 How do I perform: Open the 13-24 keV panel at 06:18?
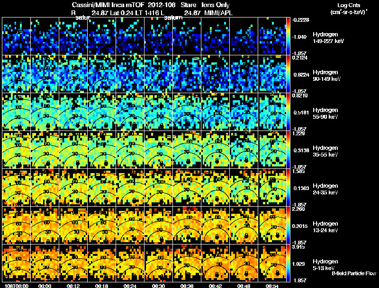click(x=101, y=225)
